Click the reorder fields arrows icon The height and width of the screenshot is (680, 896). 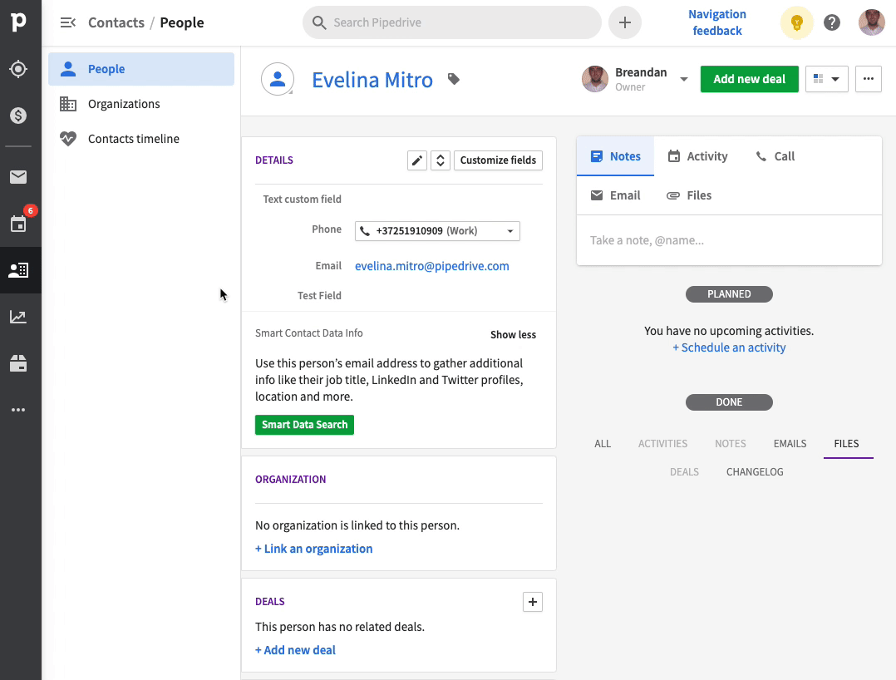click(x=441, y=160)
